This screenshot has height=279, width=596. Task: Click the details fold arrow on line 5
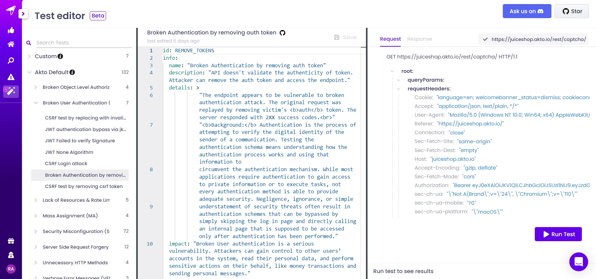point(198,88)
